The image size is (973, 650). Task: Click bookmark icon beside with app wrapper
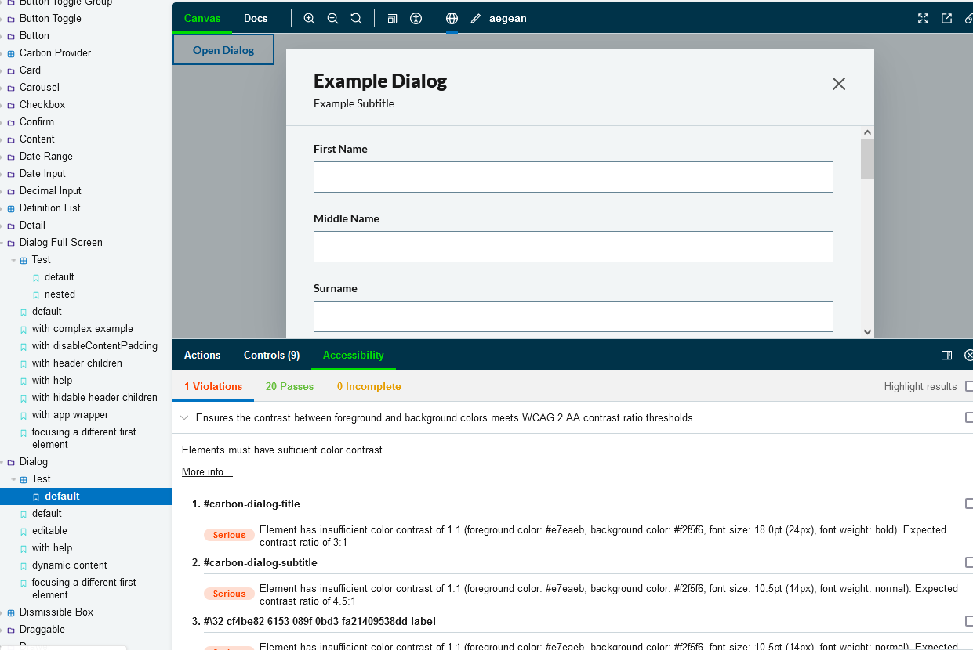24,415
